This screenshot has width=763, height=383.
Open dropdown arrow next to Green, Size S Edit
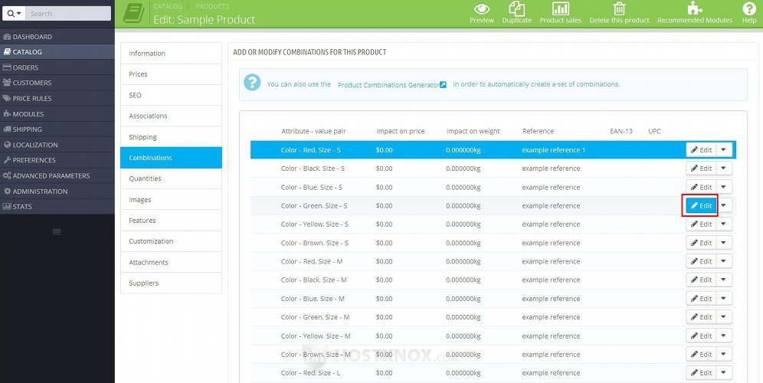tap(725, 205)
